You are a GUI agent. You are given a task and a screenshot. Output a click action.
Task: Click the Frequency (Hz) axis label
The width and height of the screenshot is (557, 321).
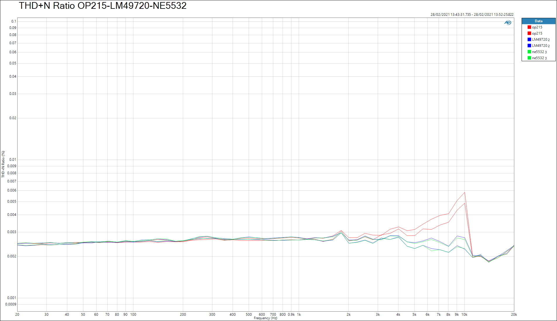click(x=265, y=318)
